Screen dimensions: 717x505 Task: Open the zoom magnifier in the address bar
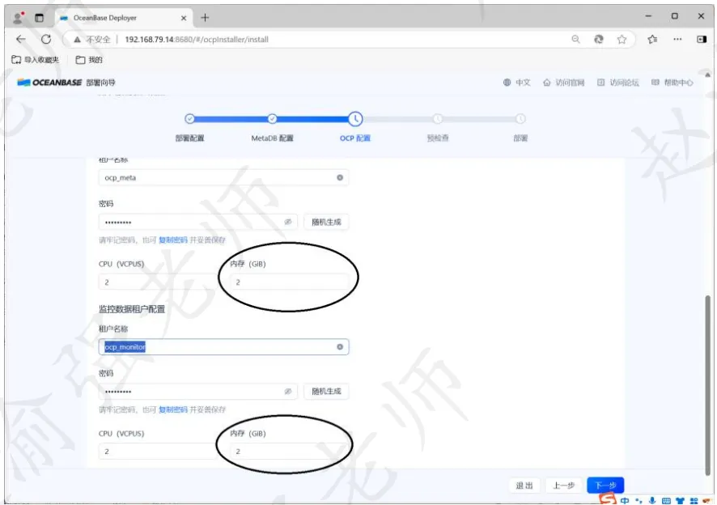575,40
